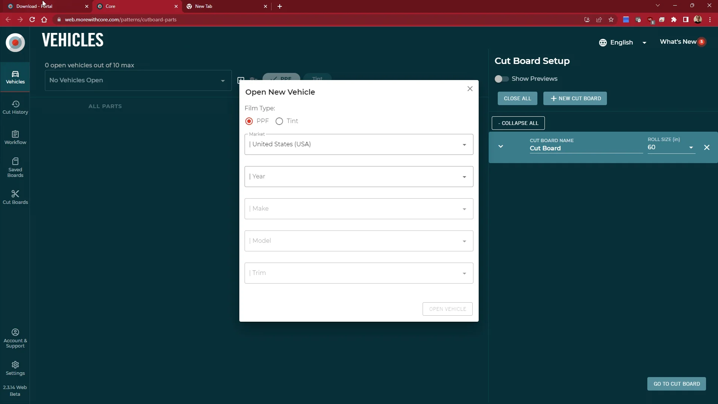Open the Trim dropdown
This screenshot has width=718, height=404.
click(359, 273)
